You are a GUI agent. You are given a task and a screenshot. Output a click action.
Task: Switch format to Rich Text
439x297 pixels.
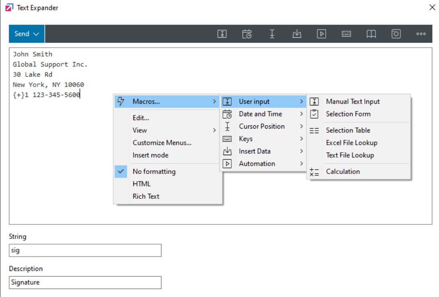tap(146, 196)
